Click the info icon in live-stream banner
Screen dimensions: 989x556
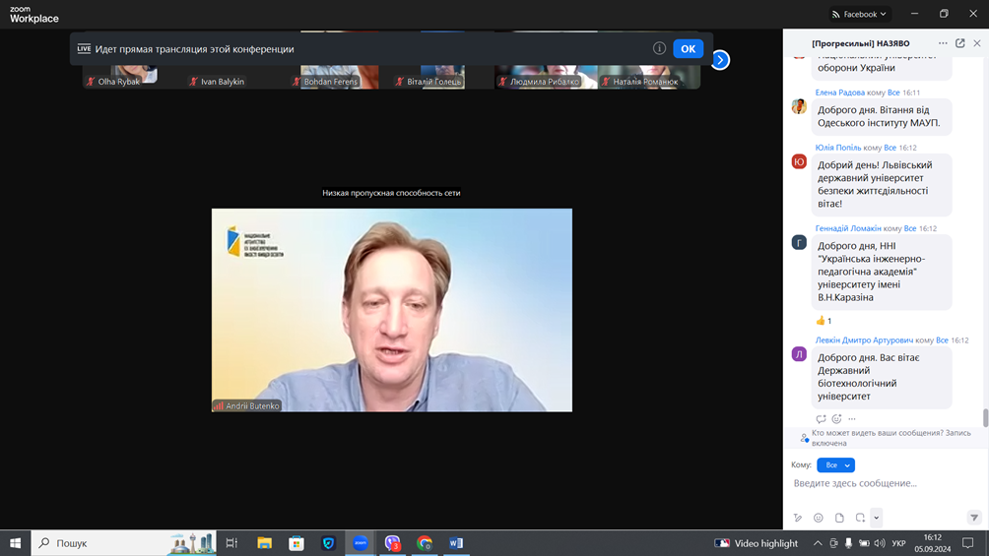(x=659, y=48)
